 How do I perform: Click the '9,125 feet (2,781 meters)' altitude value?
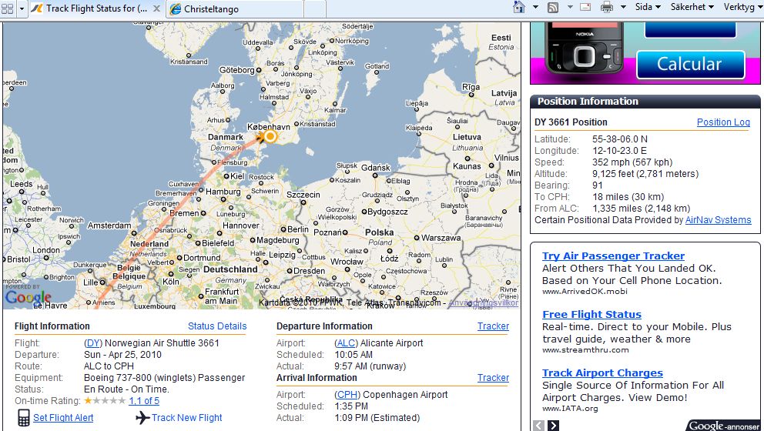(x=645, y=174)
